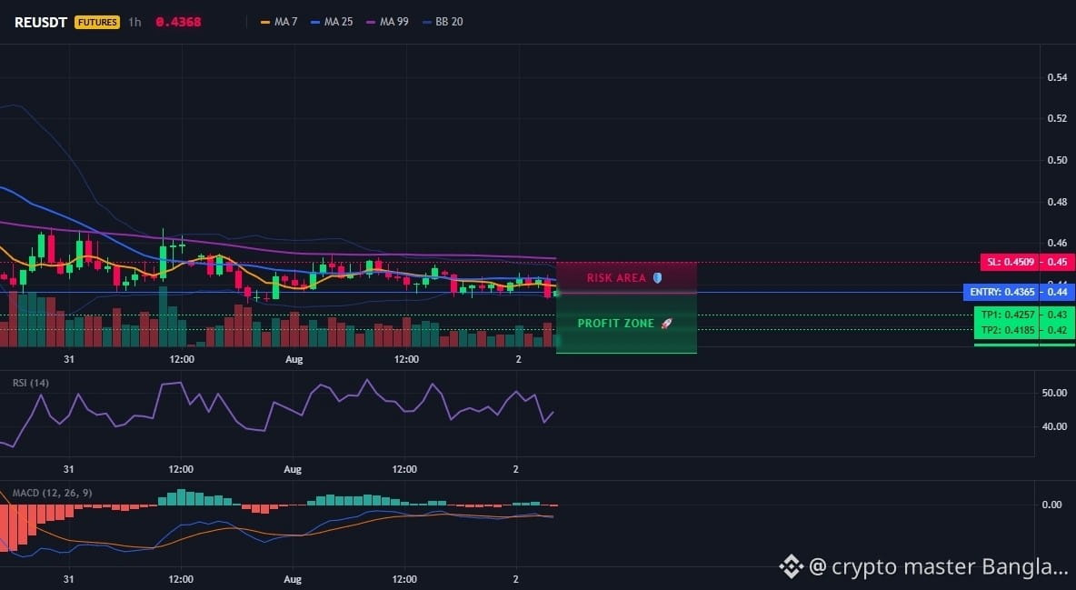The height and width of the screenshot is (590, 1076).
Task: Click the 2 date on price chart axis
Action: pyautogui.click(x=518, y=359)
